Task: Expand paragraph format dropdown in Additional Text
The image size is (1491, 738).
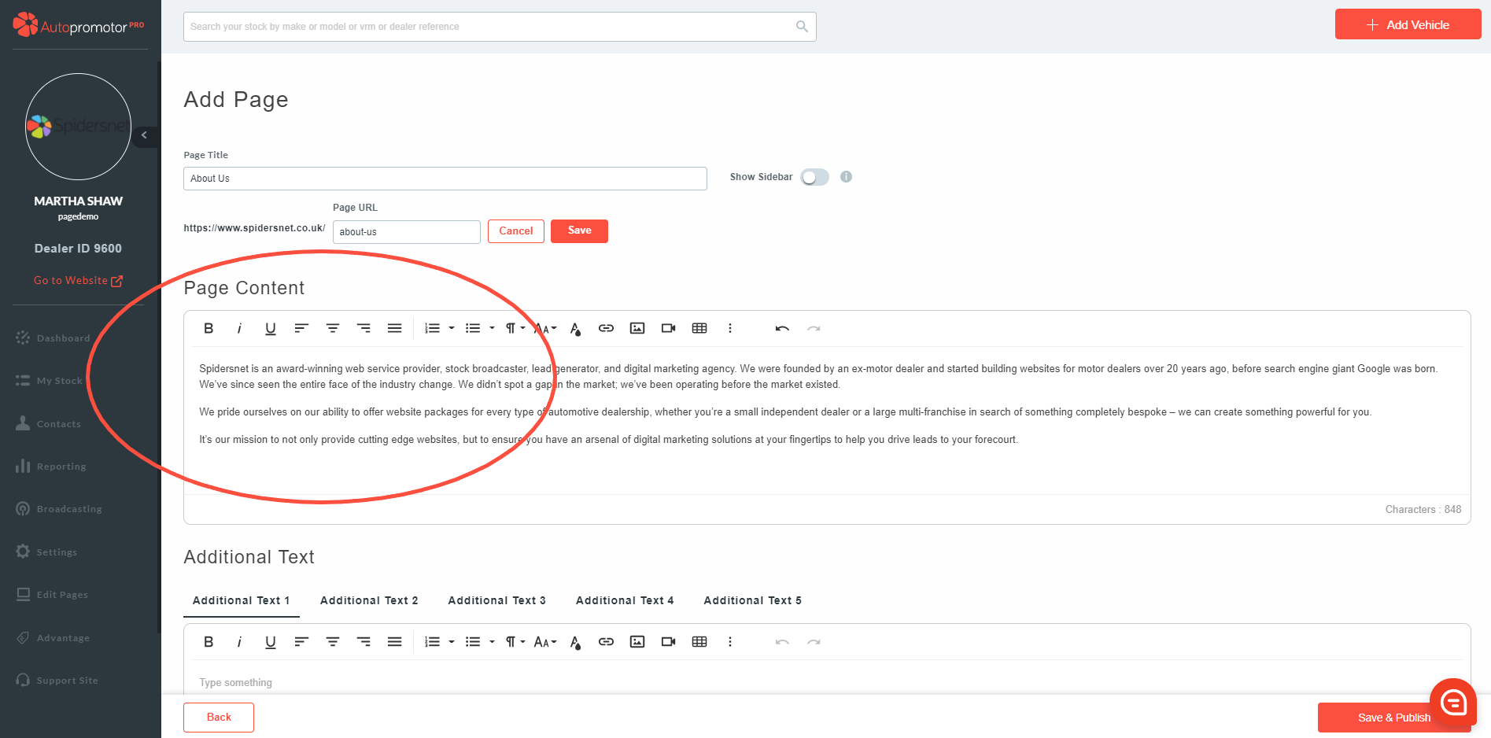Action: click(x=515, y=642)
